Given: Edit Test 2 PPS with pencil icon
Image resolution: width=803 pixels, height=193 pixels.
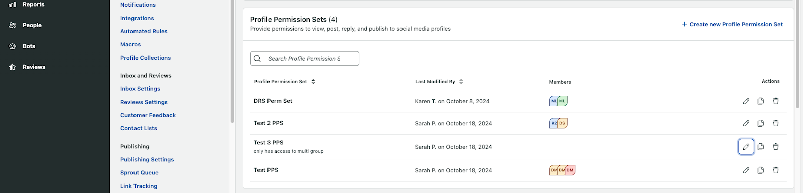Looking at the screenshot, I should (746, 123).
